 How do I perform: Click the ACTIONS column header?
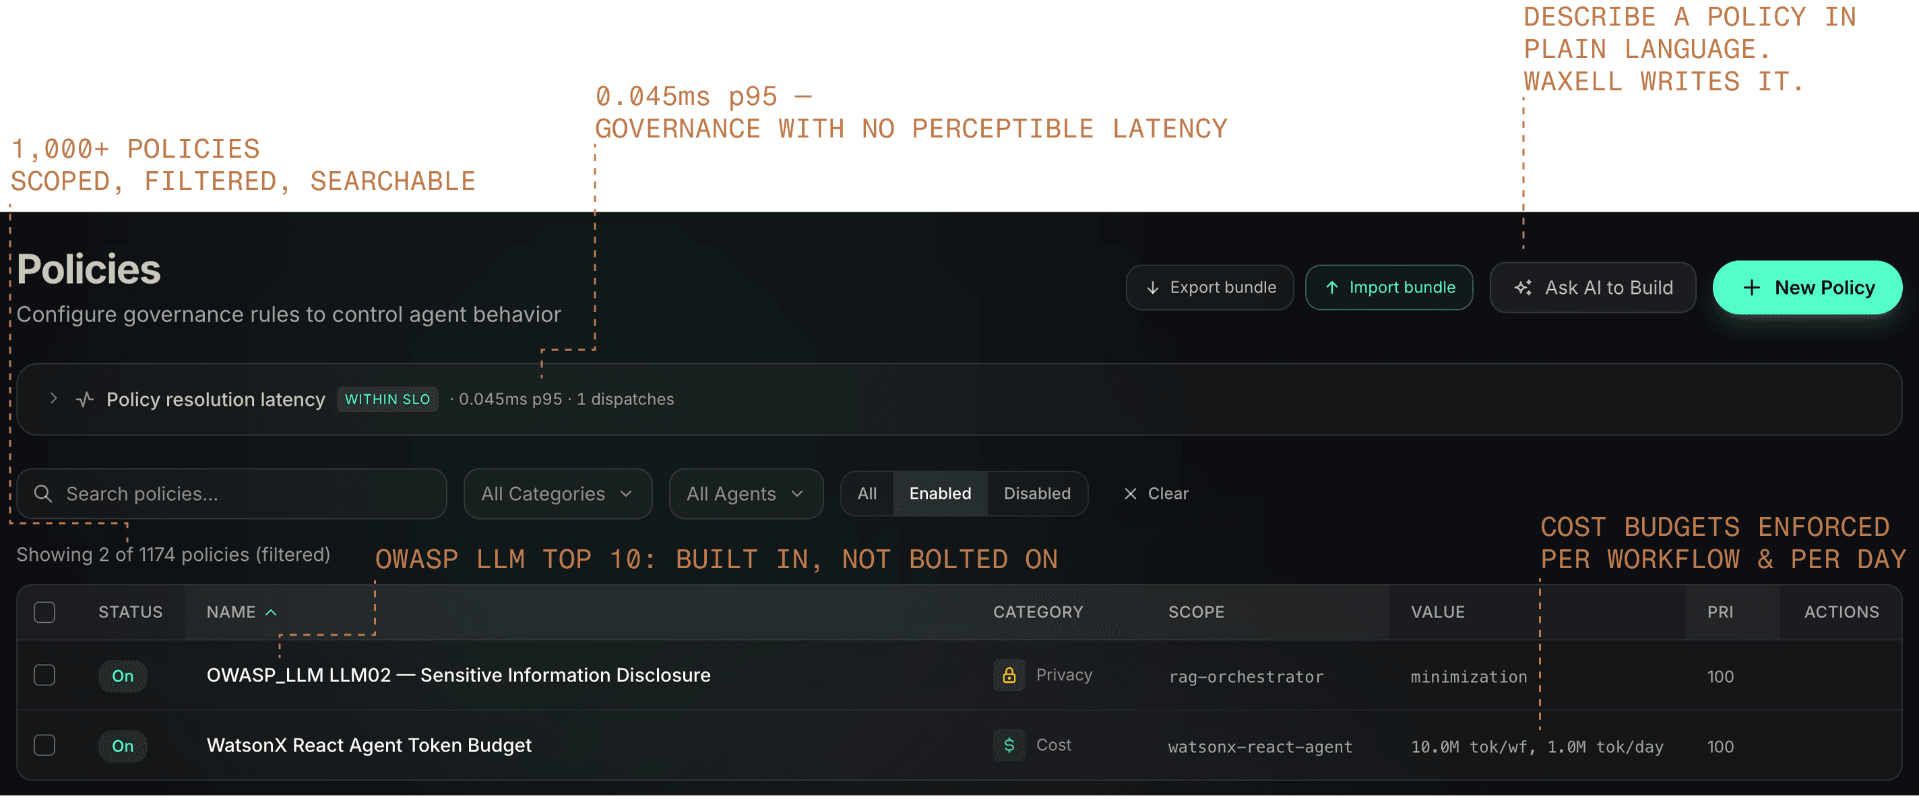1842,612
